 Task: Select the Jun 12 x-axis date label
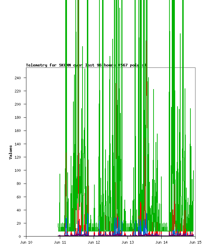tap(94, 242)
